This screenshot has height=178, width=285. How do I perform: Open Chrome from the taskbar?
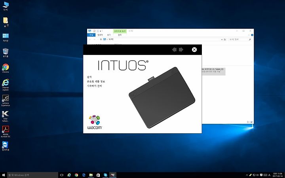(76, 175)
